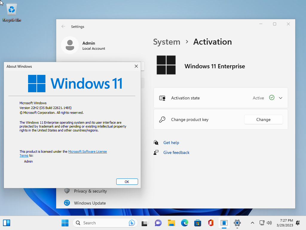Open the volume tray icon
This screenshot has width=306, height=230.
269,223
